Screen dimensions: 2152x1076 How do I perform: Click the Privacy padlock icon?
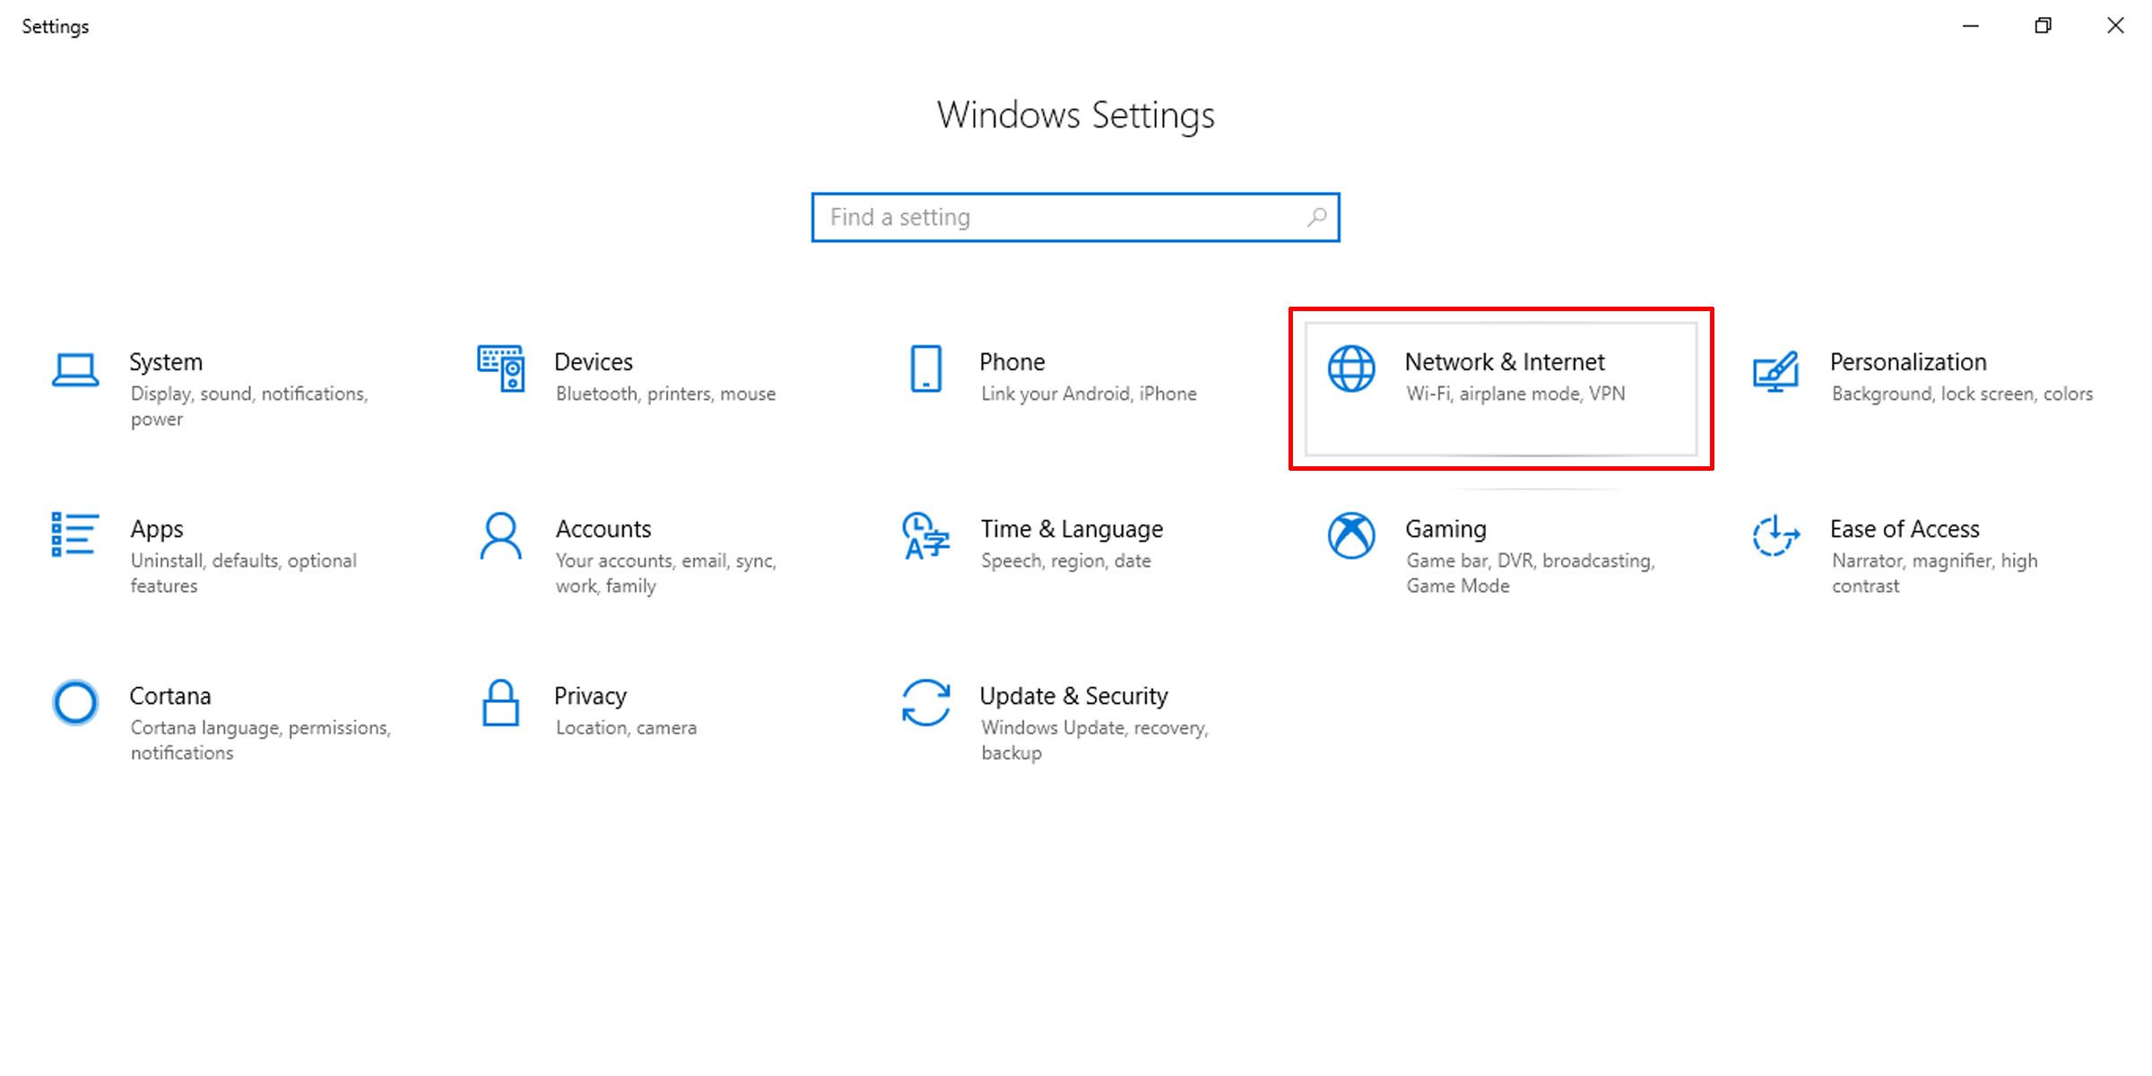[500, 702]
